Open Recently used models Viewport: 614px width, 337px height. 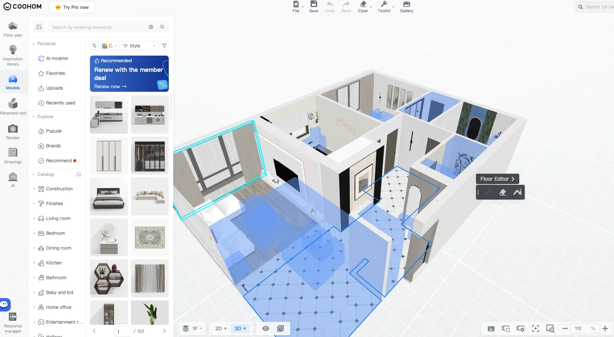point(57,103)
